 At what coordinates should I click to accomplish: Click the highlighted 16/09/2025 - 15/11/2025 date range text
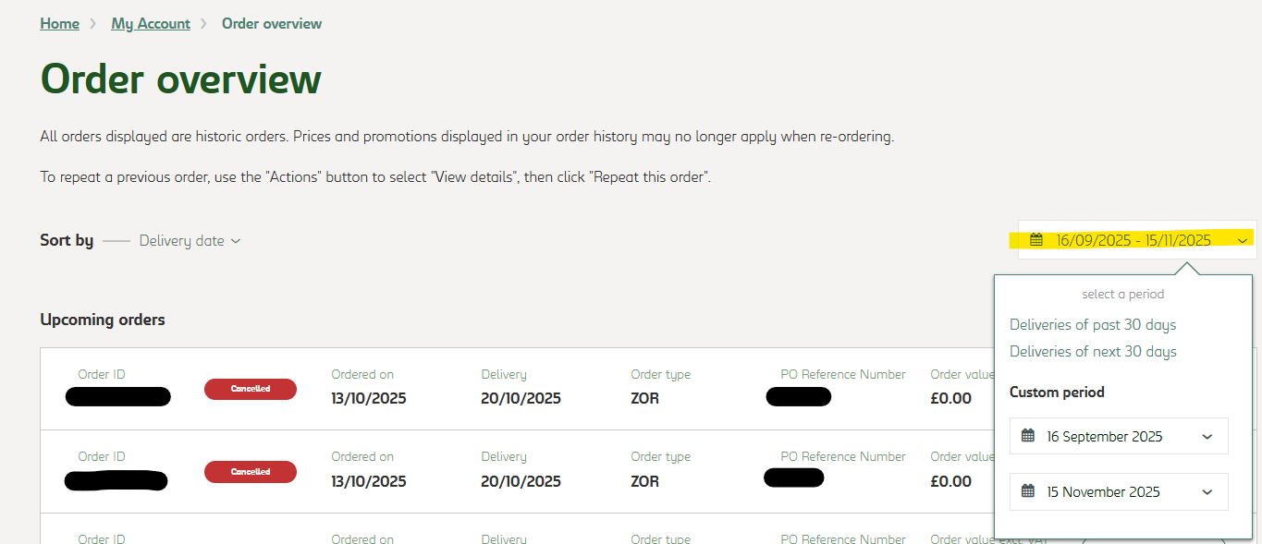[x=1133, y=240]
